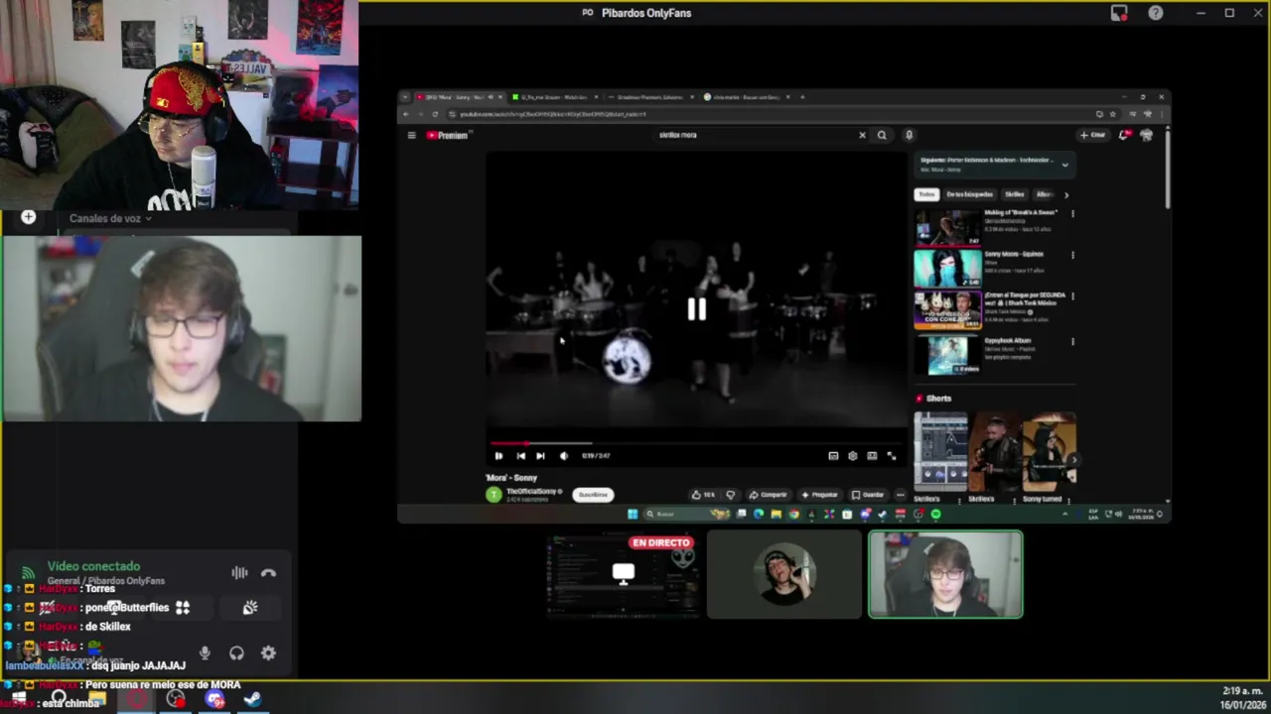Like the 'Mora' - Sonny video

pyautogui.click(x=703, y=494)
